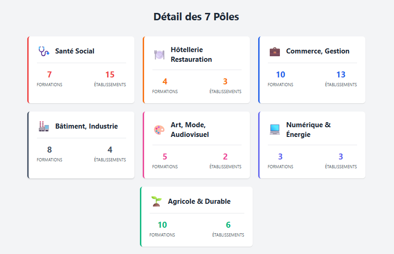
Task: Click the artist palette icon
Action: pyautogui.click(x=159, y=130)
